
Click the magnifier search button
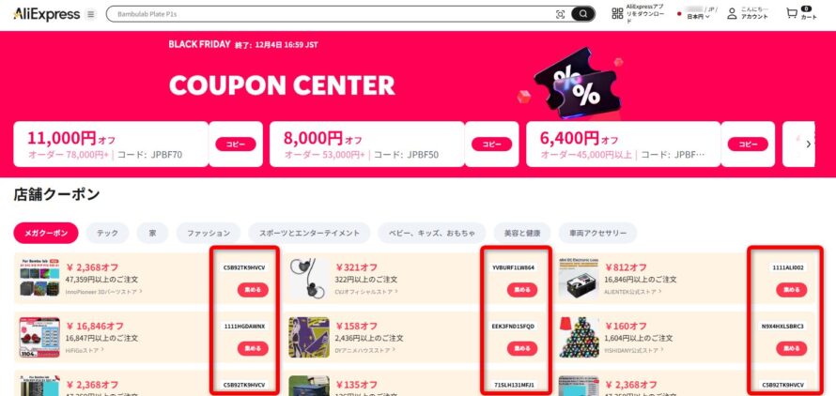pos(583,14)
